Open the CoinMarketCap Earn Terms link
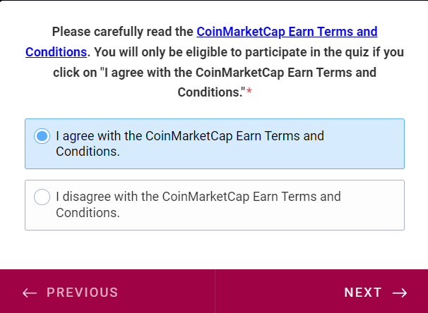 point(287,32)
